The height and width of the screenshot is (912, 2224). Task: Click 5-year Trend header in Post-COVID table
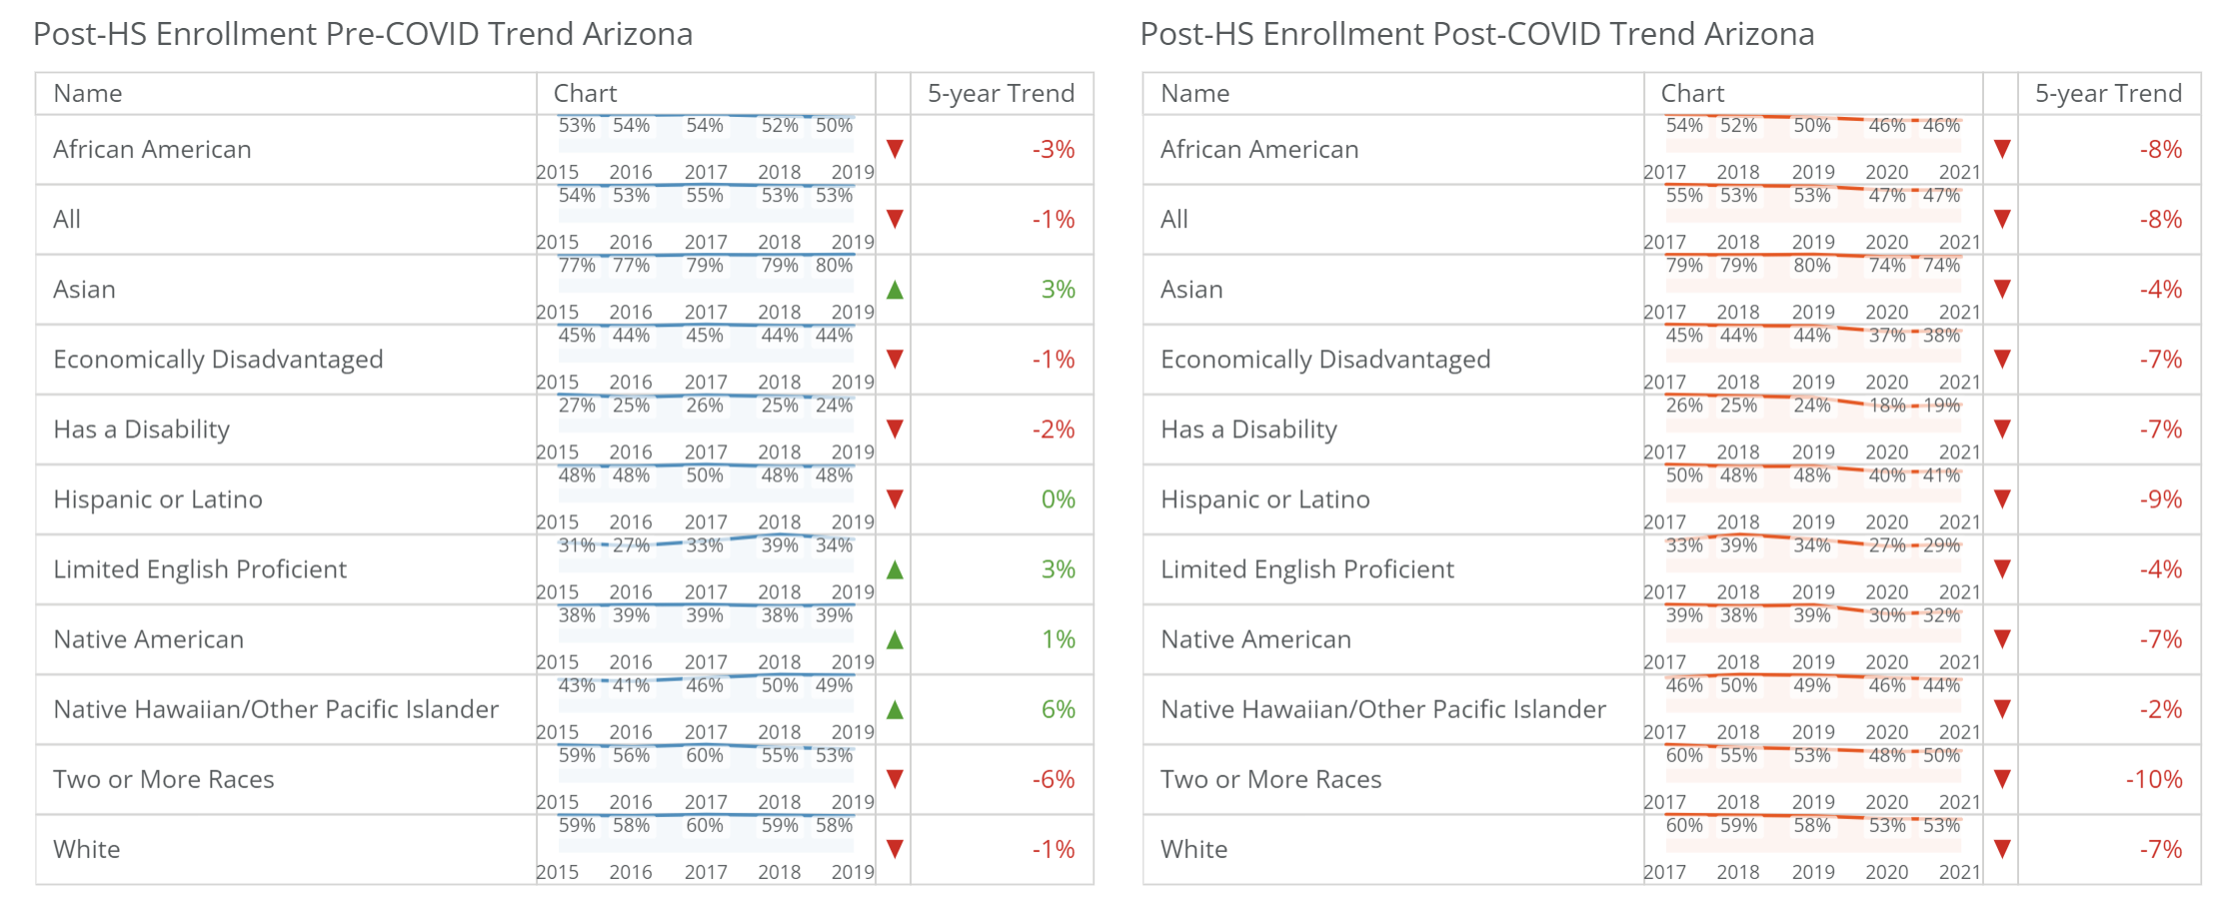[x=2108, y=93]
